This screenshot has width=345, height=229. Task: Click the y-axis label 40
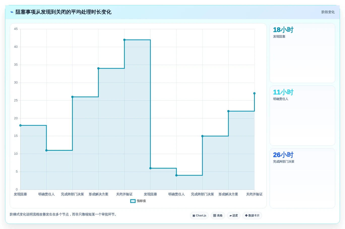click(16, 47)
